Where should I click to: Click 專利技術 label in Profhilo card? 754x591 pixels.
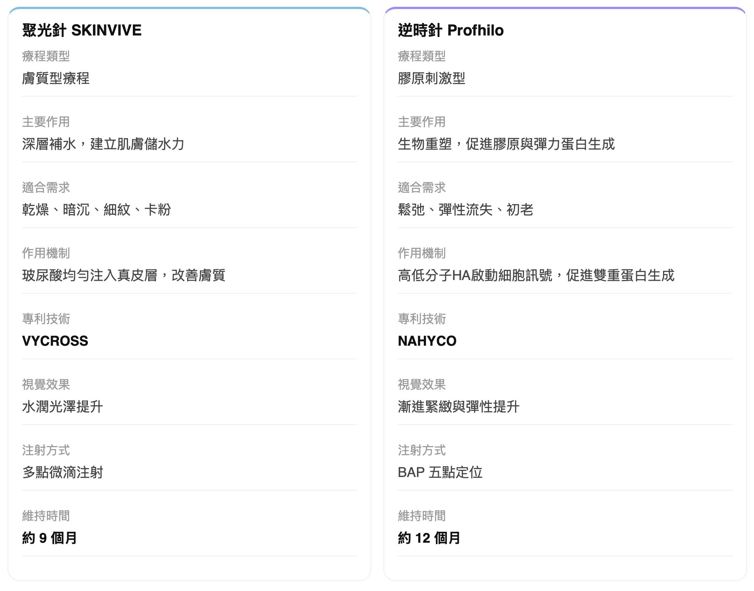coord(422,319)
